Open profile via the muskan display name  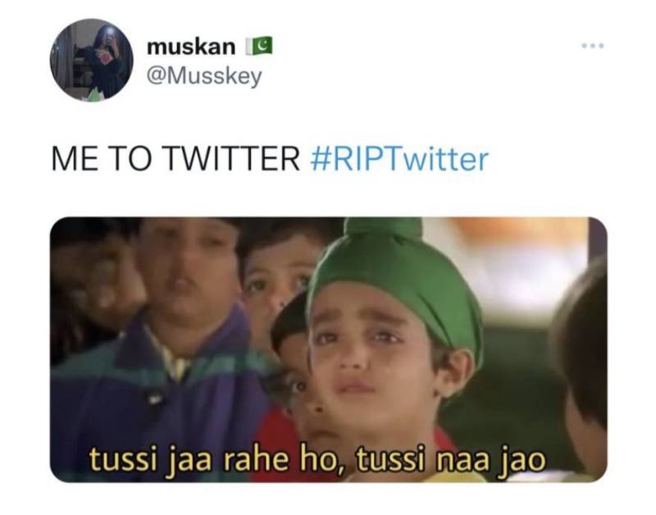pos(191,47)
